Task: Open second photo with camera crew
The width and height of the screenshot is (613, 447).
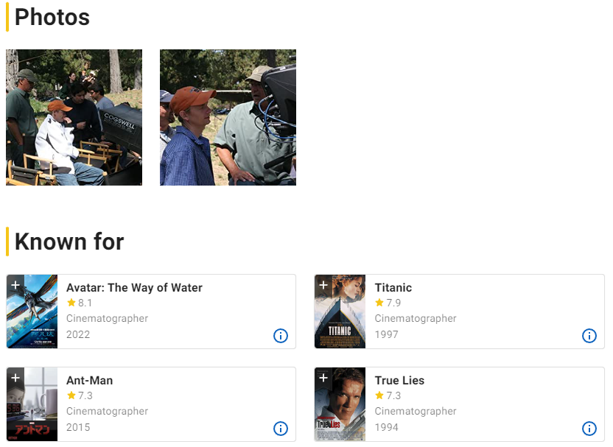Action: (x=228, y=117)
